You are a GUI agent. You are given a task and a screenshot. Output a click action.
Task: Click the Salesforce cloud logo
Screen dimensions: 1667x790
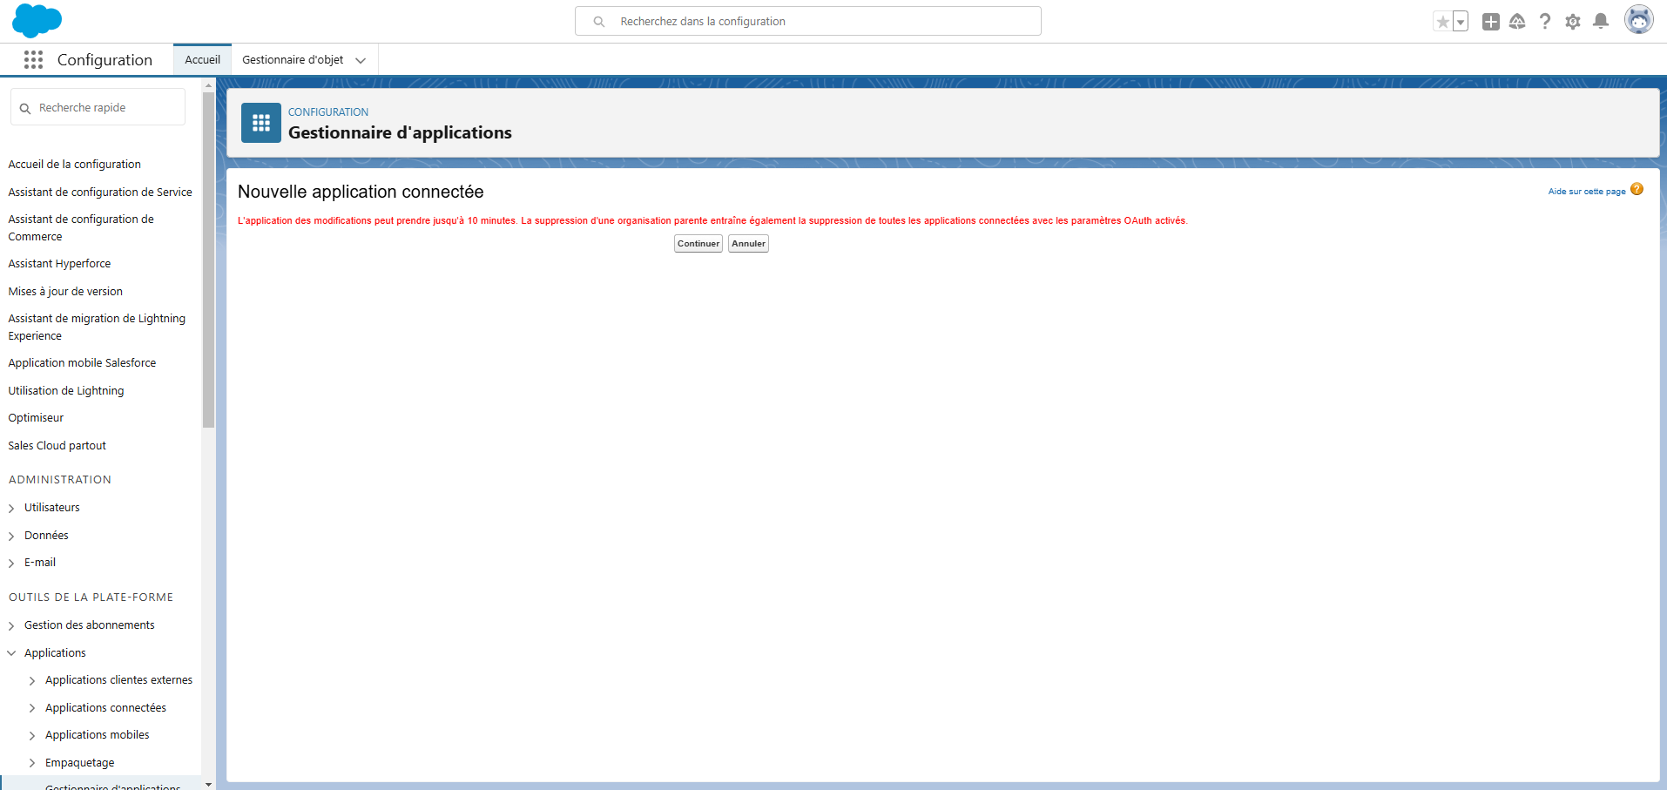(x=37, y=21)
